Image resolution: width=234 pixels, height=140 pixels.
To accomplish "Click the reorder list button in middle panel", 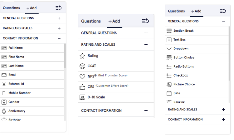I will pos(145,21).
